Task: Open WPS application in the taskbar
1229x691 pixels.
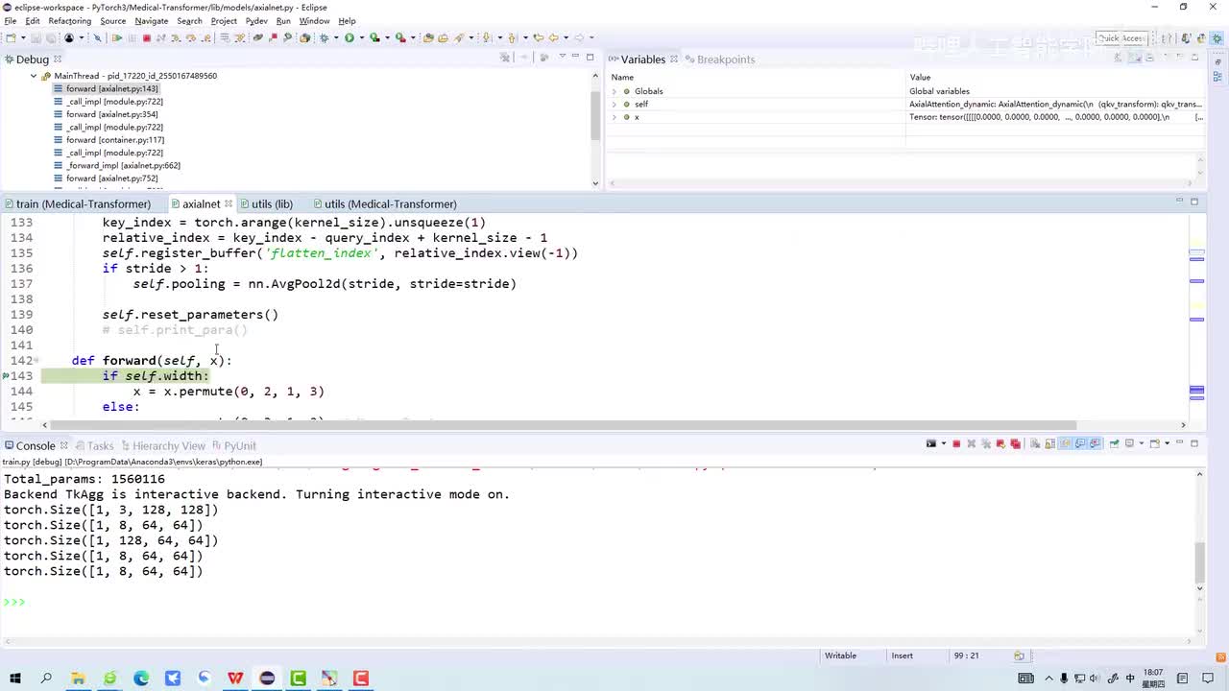Action: tap(235, 679)
